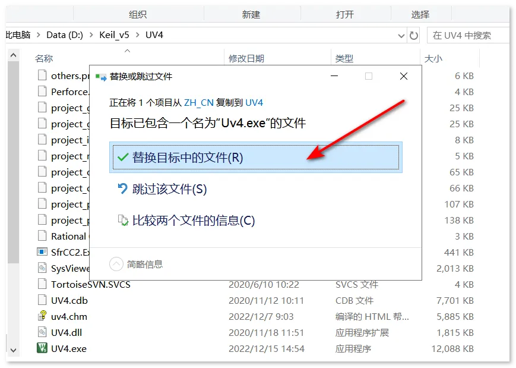Click scroll down arrow of file list

click(x=14, y=350)
